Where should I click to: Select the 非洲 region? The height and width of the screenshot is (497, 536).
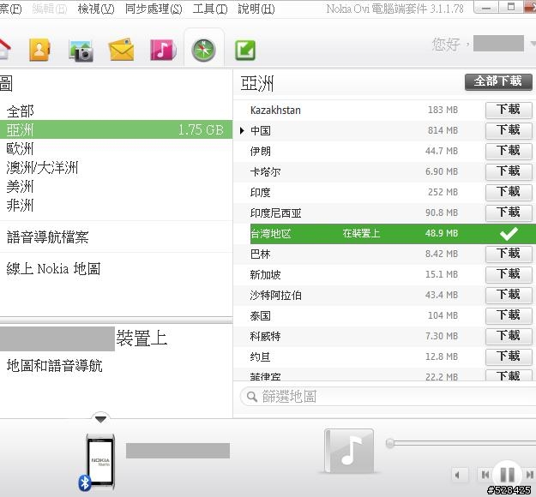[x=21, y=206]
